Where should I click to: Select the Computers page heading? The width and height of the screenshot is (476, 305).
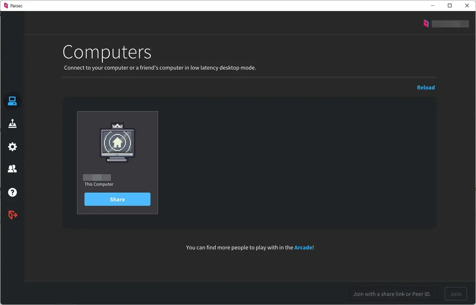pyautogui.click(x=107, y=52)
